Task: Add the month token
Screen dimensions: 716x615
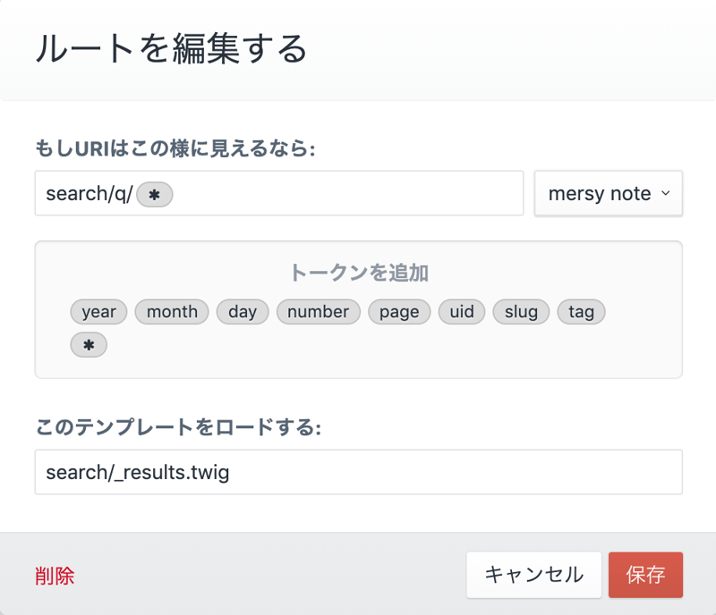Action: point(172,311)
